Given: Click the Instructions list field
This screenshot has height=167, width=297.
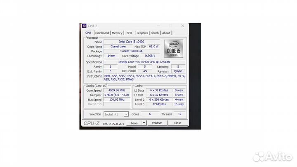Looking at the screenshot, I should click(144, 78).
